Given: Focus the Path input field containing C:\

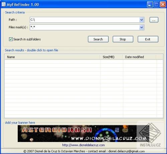Looking at the screenshot, I should point(85,20).
